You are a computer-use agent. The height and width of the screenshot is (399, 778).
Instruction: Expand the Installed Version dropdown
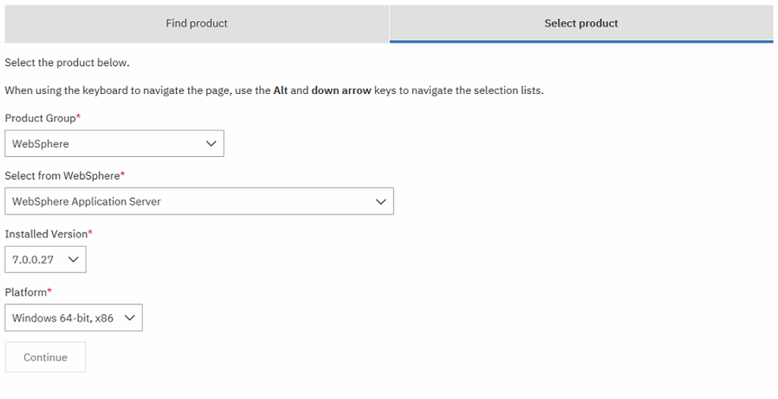pyautogui.click(x=45, y=259)
